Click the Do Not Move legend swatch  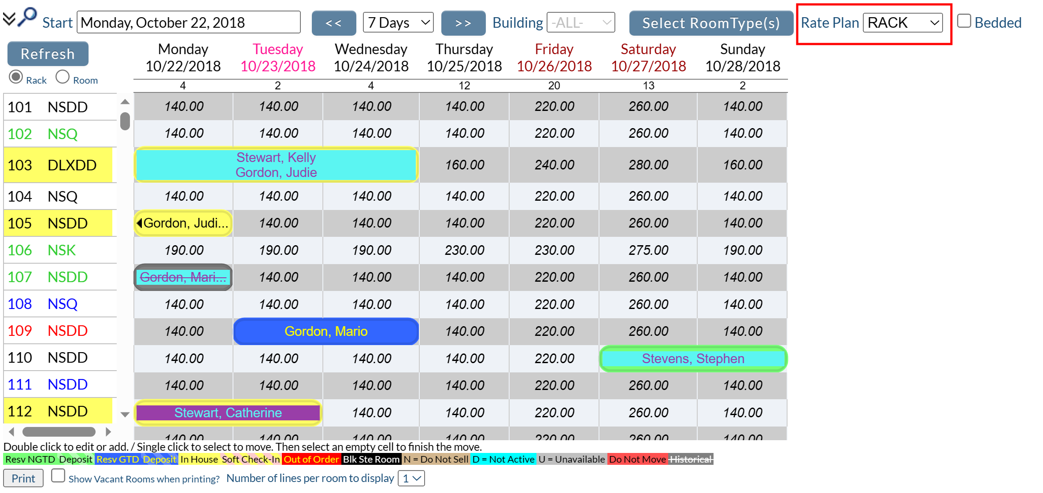637,460
